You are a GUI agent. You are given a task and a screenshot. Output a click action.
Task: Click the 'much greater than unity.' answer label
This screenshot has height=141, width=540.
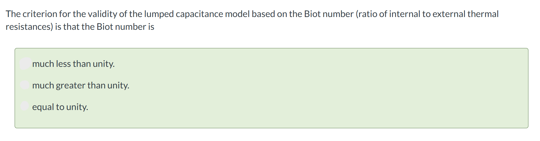[81, 85]
